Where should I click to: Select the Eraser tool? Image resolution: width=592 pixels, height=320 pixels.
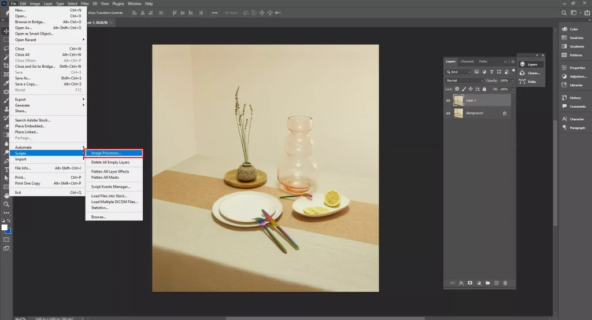point(6,127)
